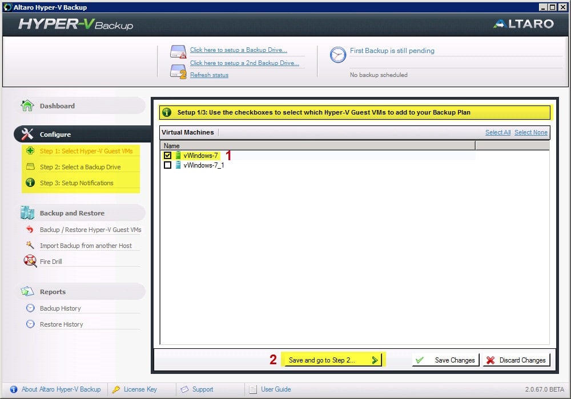Open Restore History report
The width and height of the screenshot is (571, 399).
61,324
